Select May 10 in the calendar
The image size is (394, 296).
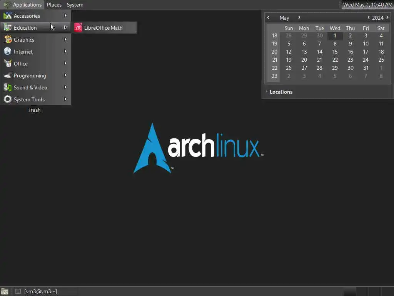[x=366, y=44]
